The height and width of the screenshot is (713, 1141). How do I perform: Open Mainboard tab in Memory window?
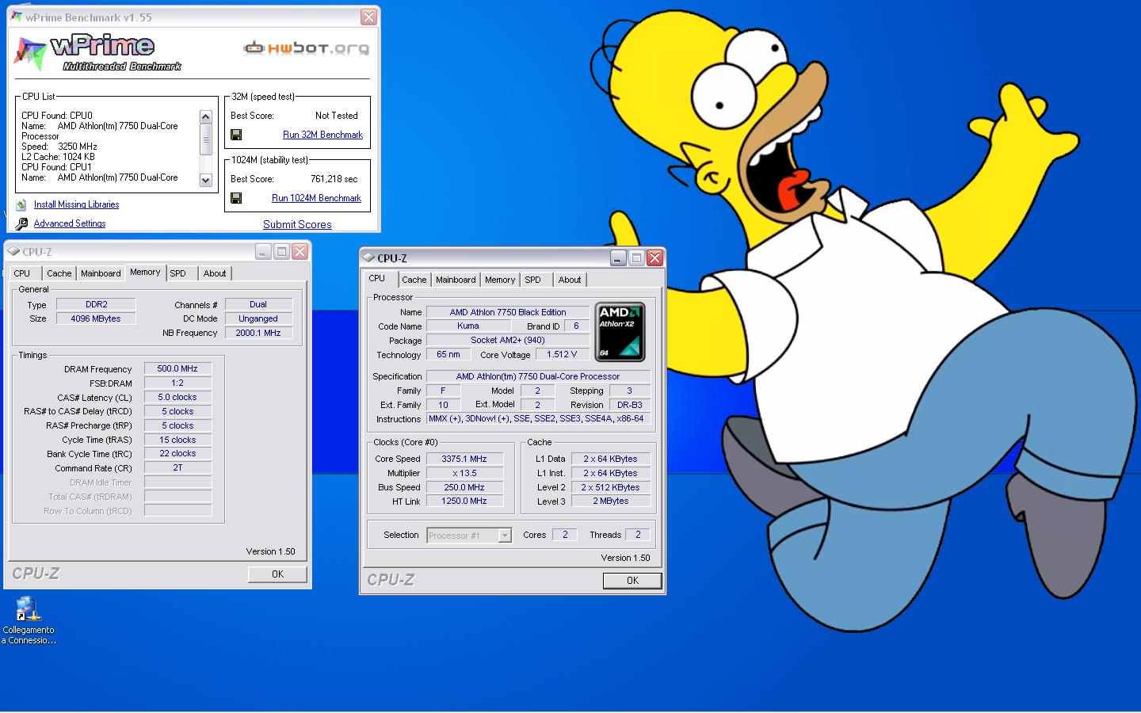pyautogui.click(x=101, y=273)
